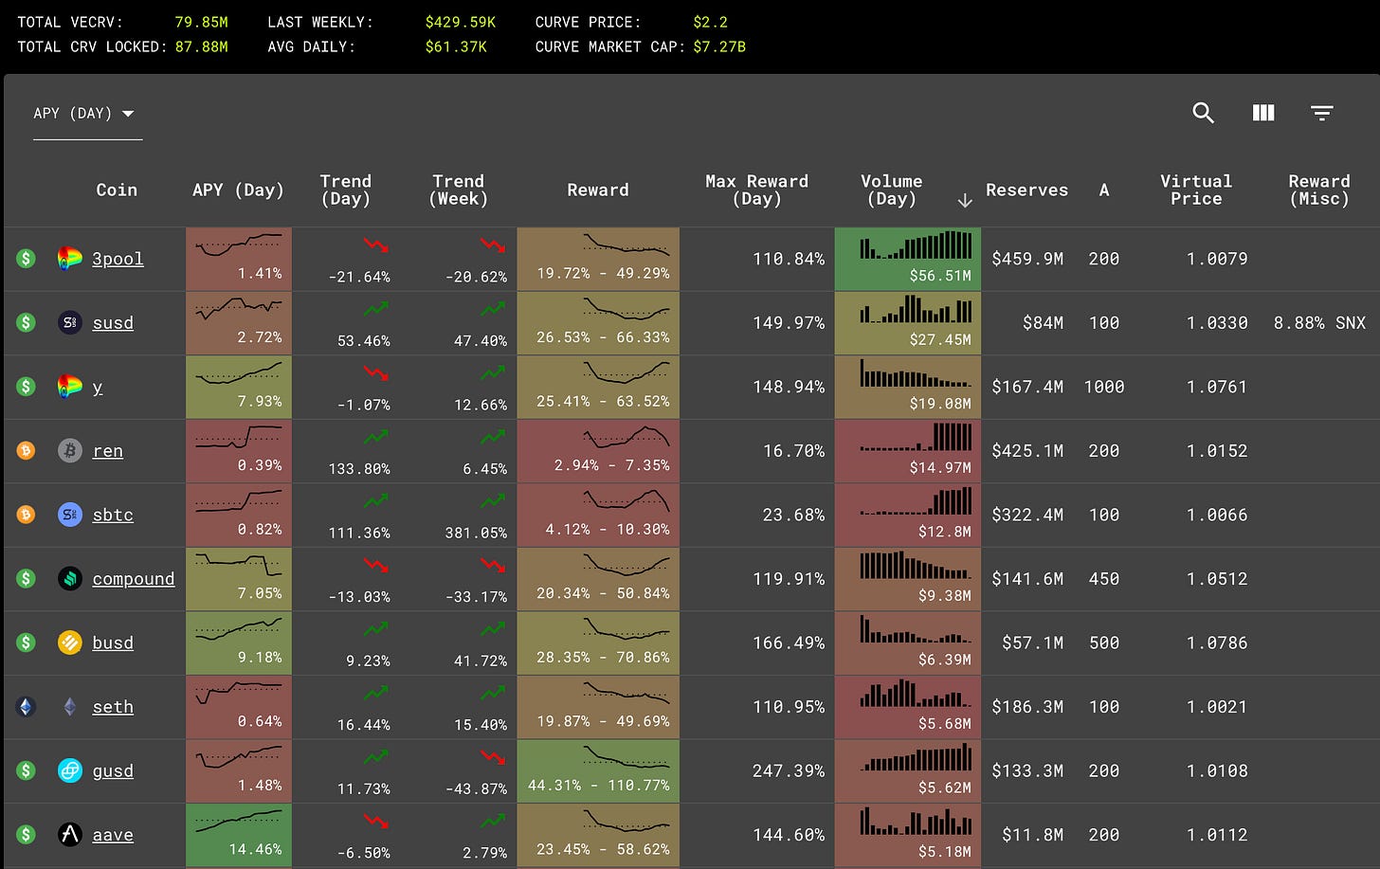Select the $429.59K last weekly value
Screen dimensions: 1380x869
click(461, 21)
